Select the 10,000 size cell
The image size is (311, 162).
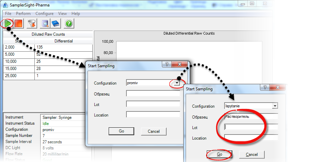(19, 61)
